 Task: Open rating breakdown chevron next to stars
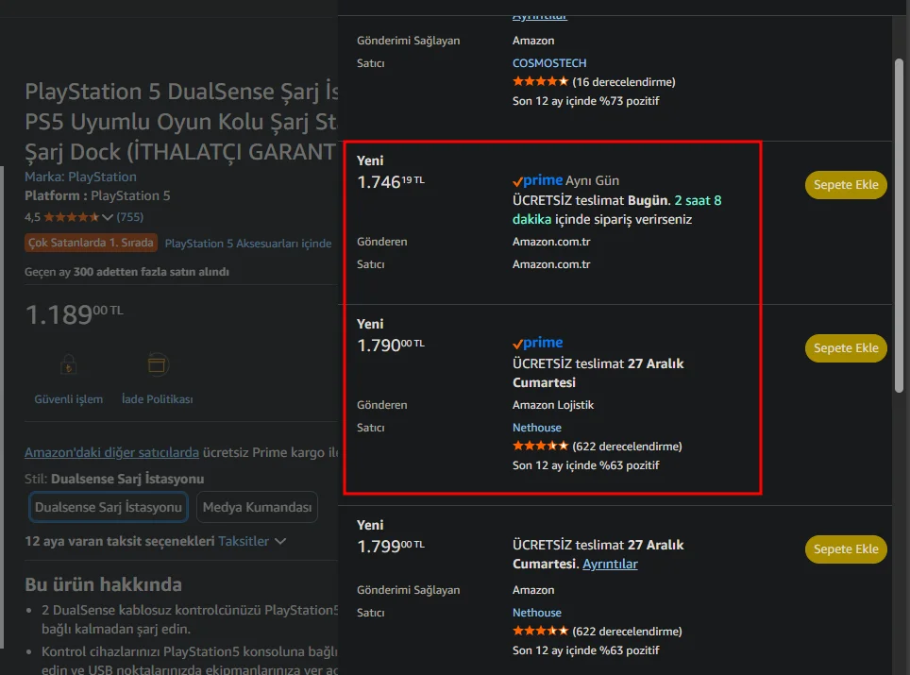[108, 217]
